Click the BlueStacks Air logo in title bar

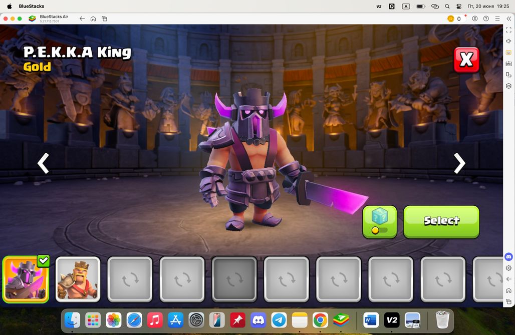pyautogui.click(x=32, y=19)
